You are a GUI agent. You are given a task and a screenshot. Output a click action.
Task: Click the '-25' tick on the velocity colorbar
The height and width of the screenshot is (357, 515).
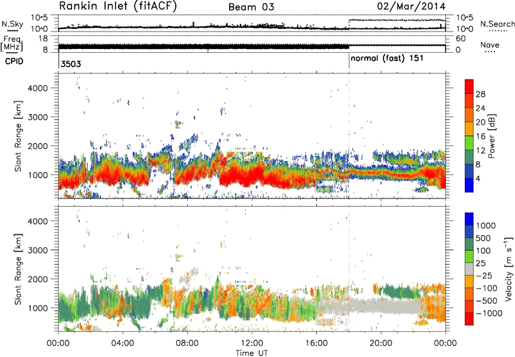pos(486,275)
